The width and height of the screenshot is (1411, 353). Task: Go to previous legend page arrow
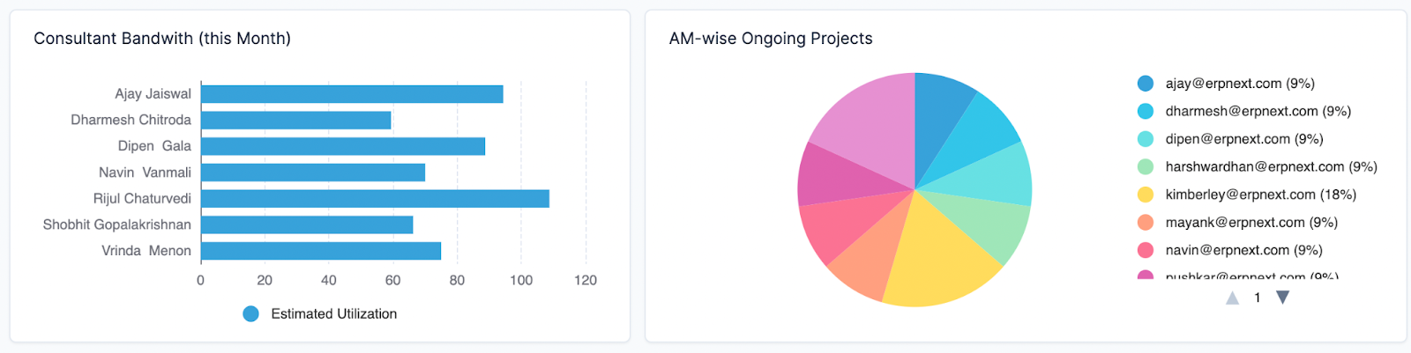click(1232, 298)
